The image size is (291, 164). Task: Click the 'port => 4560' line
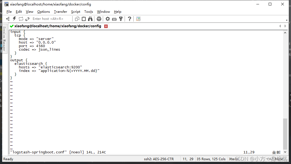coord(32,46)
